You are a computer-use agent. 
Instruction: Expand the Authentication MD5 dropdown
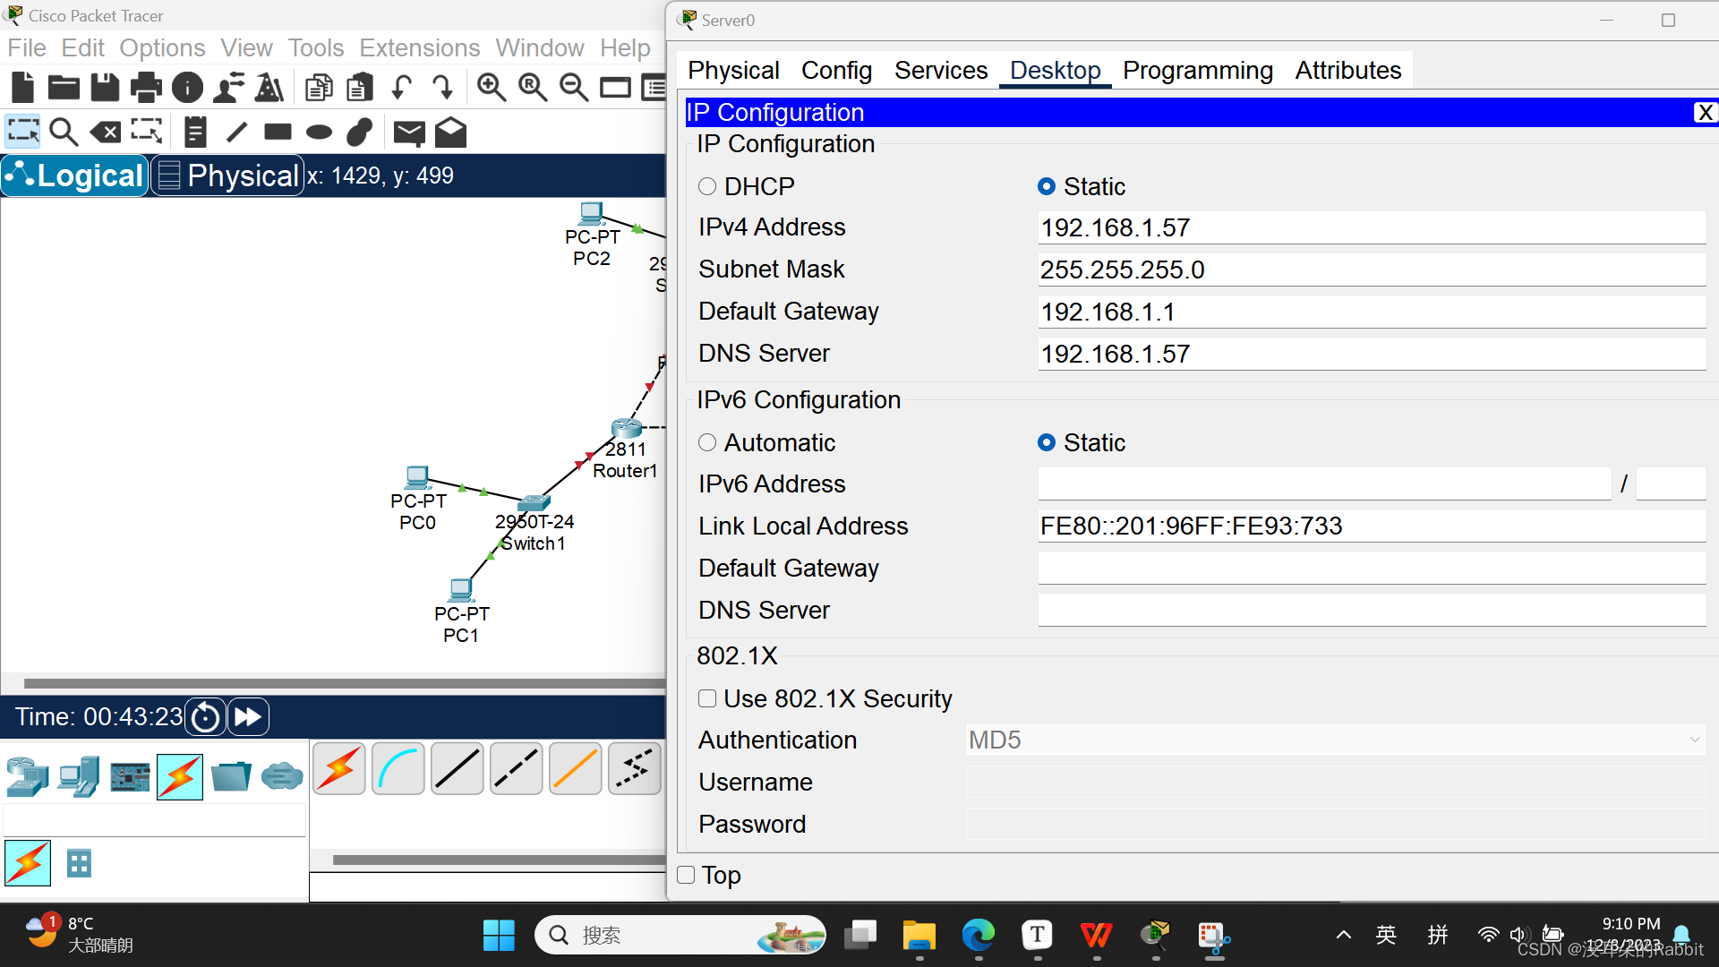coord(1336,740)
